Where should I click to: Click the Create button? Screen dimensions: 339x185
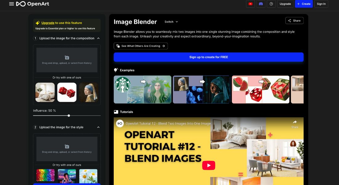(304, 4)
